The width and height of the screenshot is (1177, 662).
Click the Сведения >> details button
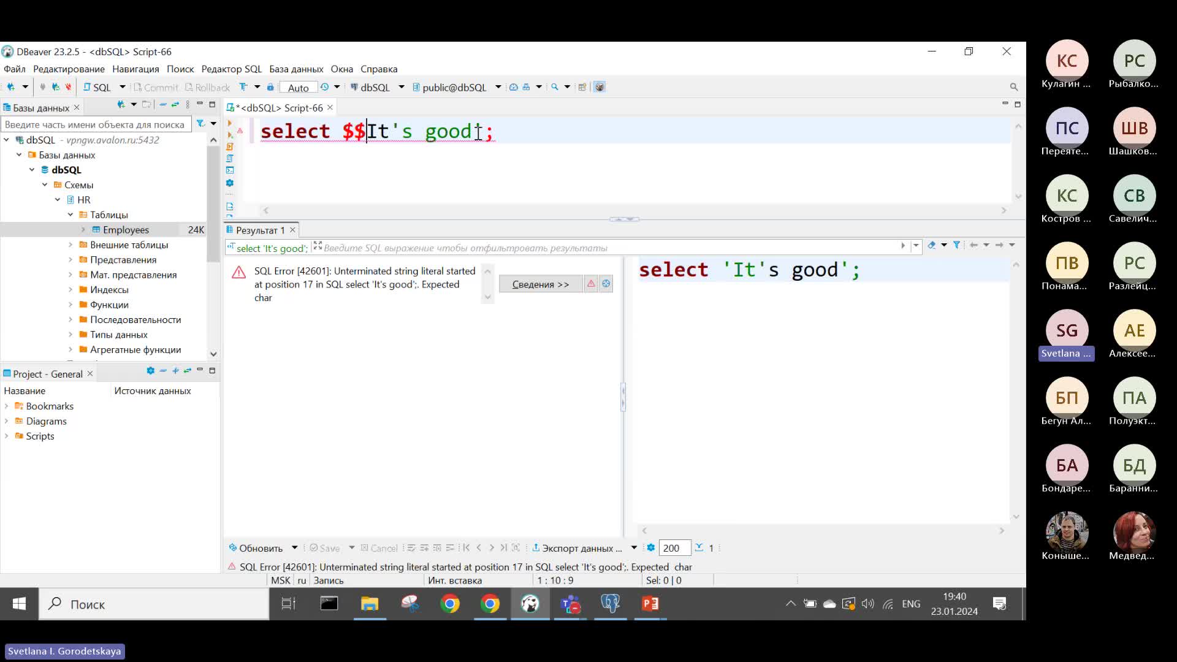[x=541, y=284]
